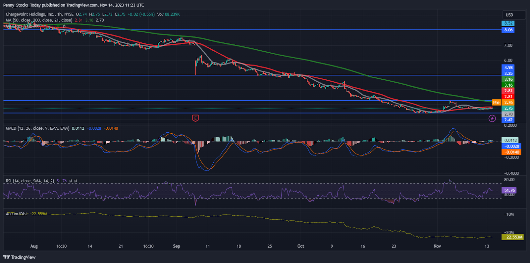This screenshot has width=530, height=263.
Task: Open the USD currency selector
Action: 514,15
